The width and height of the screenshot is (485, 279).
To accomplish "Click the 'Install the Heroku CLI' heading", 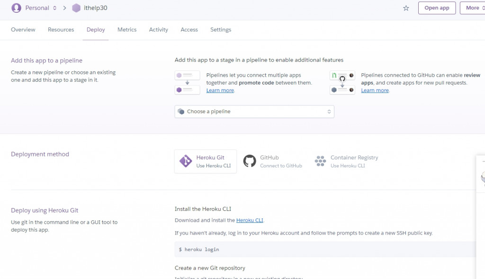I will click(x=203, y=209).
